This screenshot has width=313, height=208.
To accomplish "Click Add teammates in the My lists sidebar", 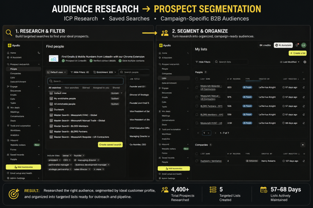I will pyautogui.click(x=174, y=168).
